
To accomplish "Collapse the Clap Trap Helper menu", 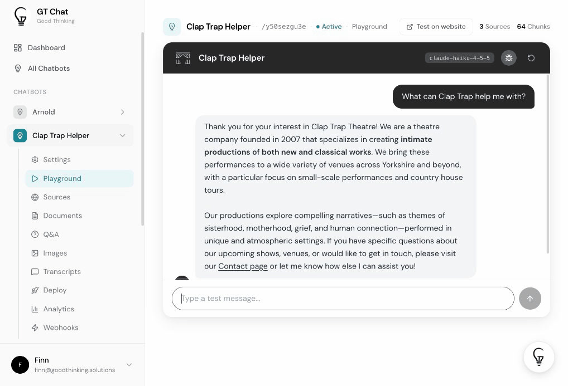I will click(x=122, y=135).
